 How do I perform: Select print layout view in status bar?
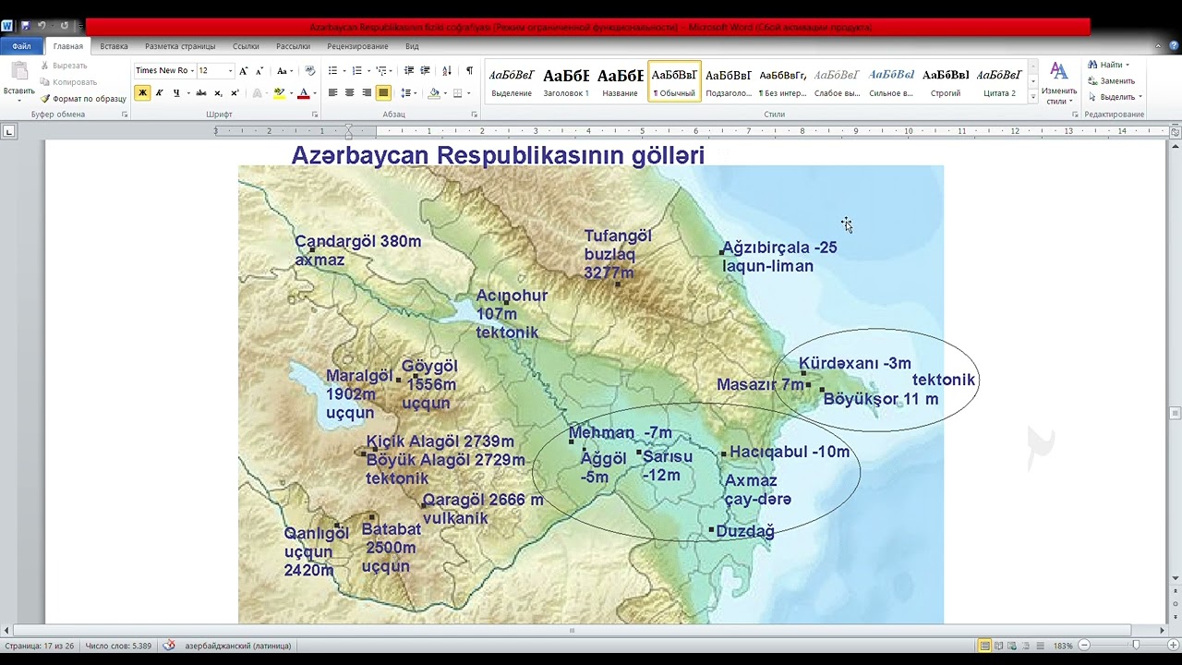tap(985, 646)
